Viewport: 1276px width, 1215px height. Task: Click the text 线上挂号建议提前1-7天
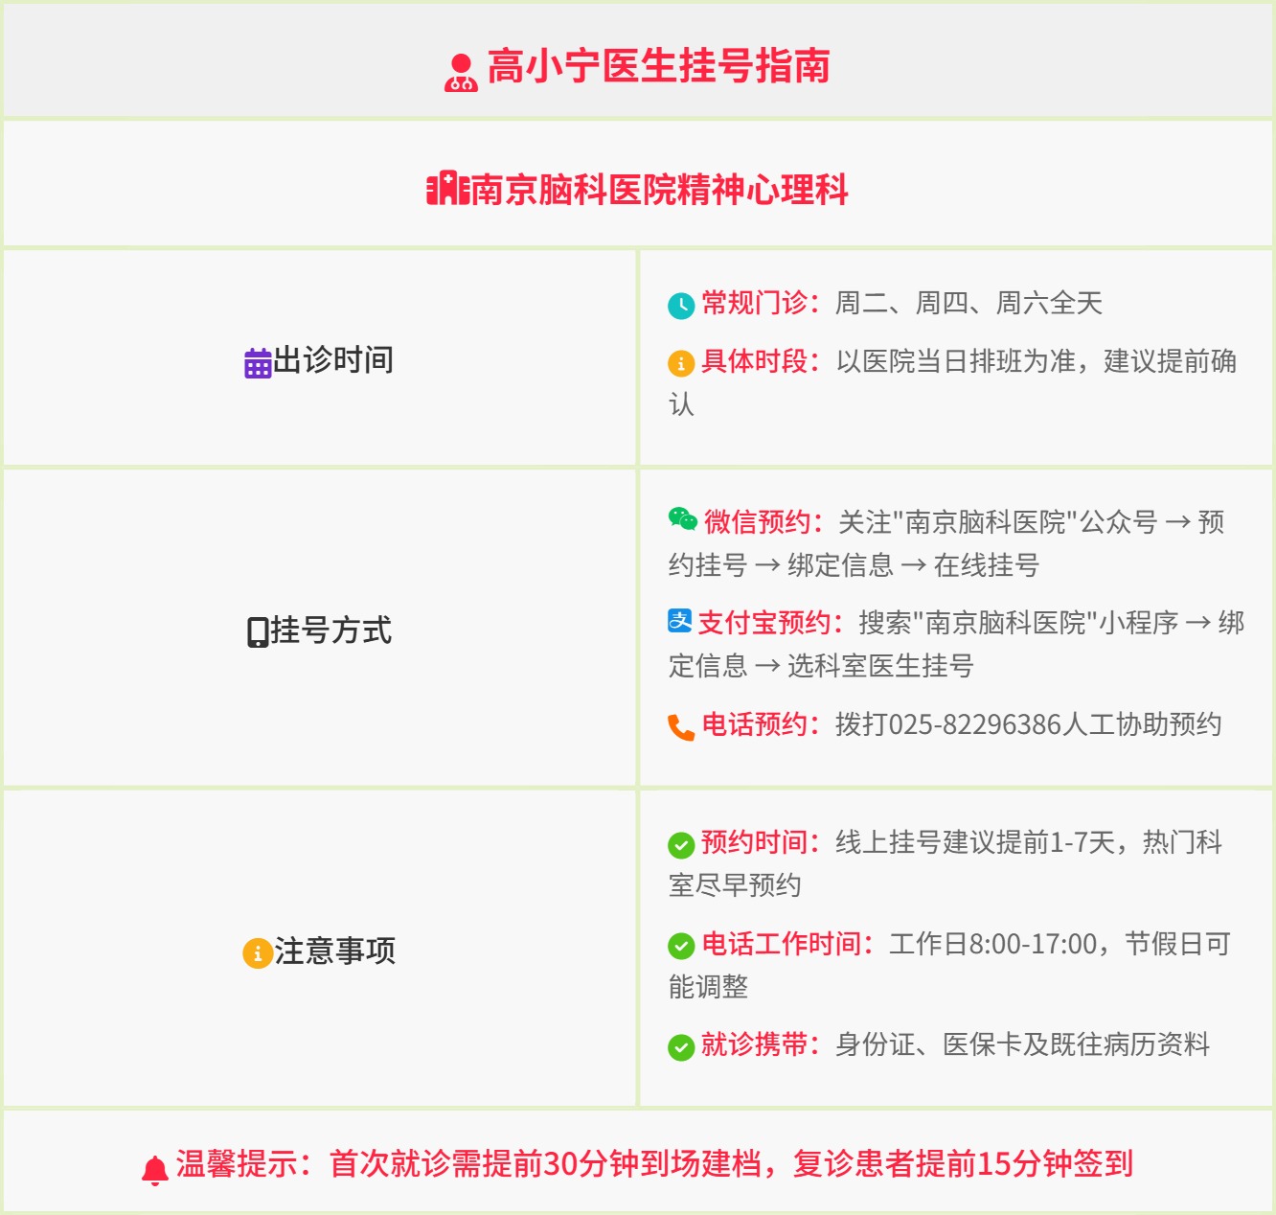[976, 842]
